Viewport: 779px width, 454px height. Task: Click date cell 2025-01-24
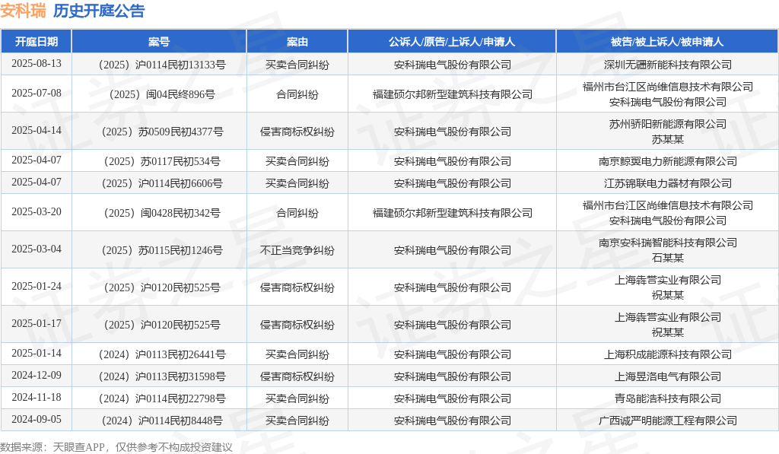37,287
